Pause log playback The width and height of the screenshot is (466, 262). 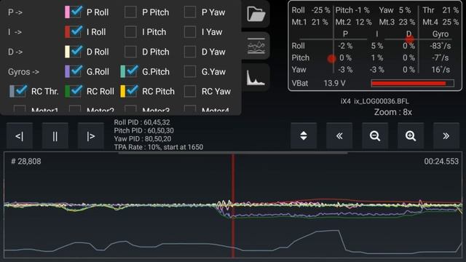pyautogui.click(x=55, y=136)
